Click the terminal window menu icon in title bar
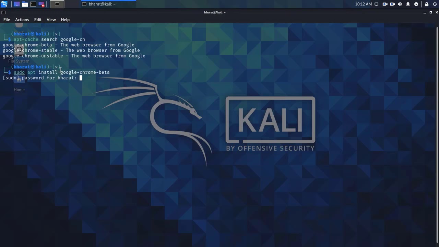The image size is (439, 247). coord(3,12)
